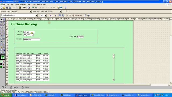Toggle Underline text formatting
Screen dimensions: 172x97
56,16
